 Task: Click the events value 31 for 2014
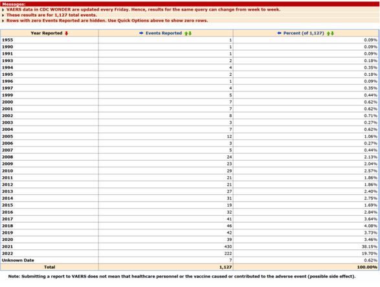[229, 198]
